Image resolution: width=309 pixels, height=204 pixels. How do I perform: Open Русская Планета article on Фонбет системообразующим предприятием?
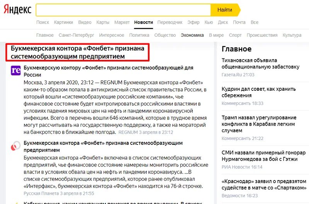(x=103, y=146)
